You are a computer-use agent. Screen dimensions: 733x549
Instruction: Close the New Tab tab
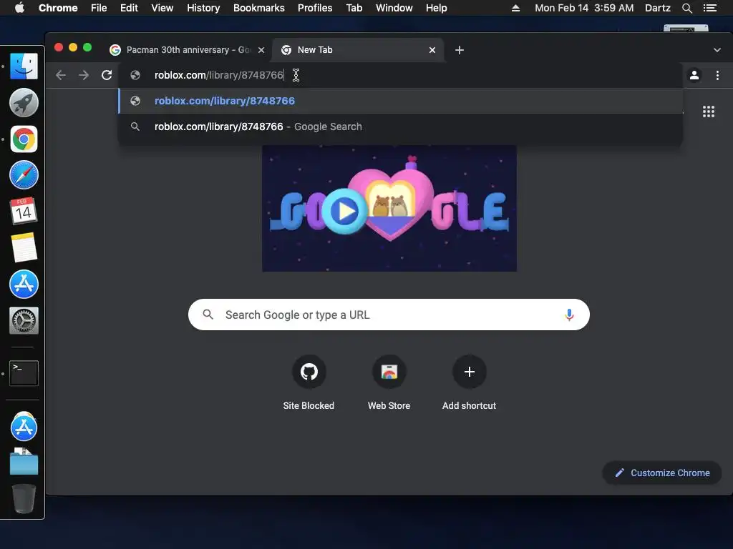pyautogui.click(x=432, y=50)
